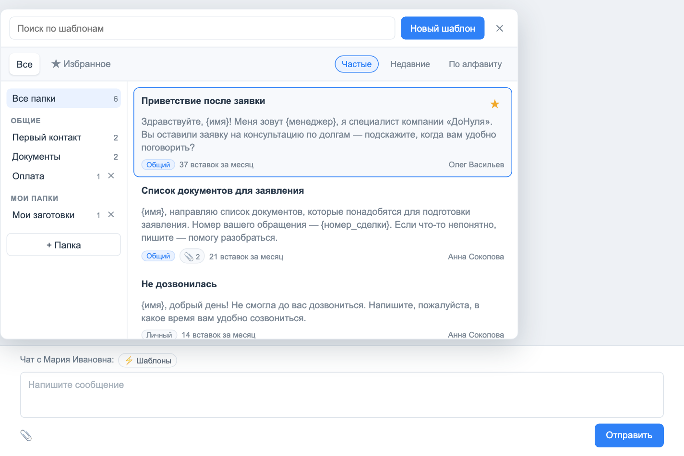This screenshot has height=456, width=684.
Task: Add a folder with + Папка button
Action: pos(63,245)
